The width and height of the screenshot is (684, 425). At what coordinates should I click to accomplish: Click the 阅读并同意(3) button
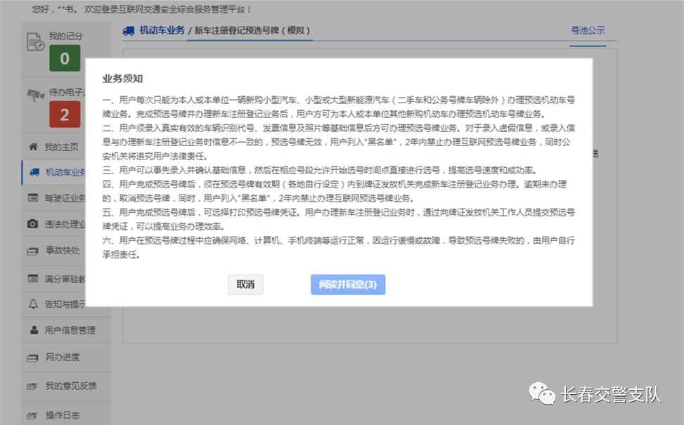click(x=348, y=285)
